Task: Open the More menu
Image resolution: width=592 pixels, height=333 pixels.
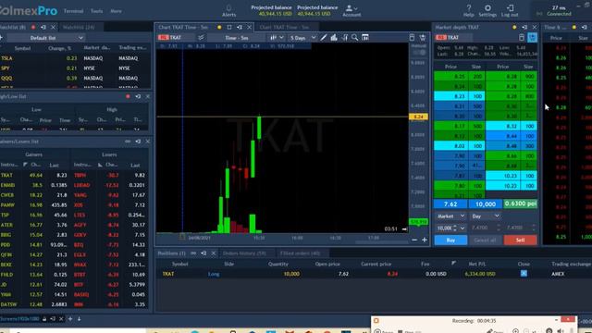Action: click(116, 11)
